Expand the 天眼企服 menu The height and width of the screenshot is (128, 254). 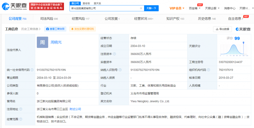(x=212, y=8)
